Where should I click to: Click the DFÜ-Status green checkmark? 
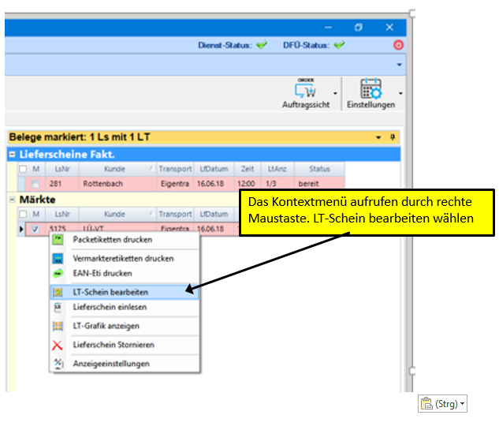coord(339,46)
